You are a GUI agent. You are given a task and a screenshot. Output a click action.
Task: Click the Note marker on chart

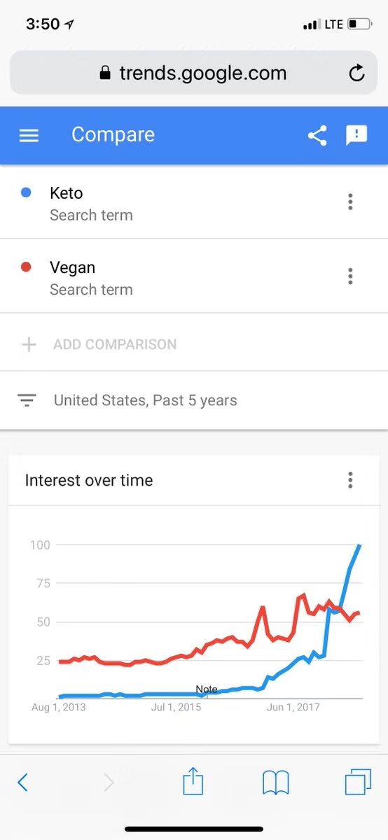click(x=207, y=689)
